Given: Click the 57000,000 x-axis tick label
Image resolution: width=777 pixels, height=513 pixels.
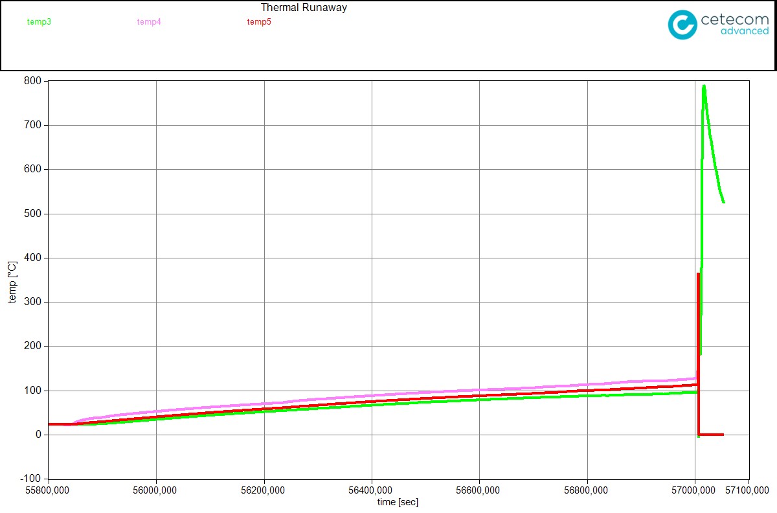Looking at the screenshot, I should [x=695, y=491].
